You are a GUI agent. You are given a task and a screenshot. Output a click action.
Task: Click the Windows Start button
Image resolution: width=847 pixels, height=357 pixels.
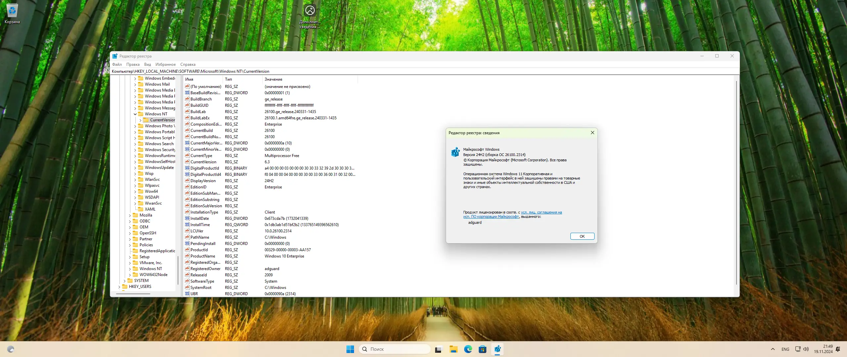click(x=350, y=349)
